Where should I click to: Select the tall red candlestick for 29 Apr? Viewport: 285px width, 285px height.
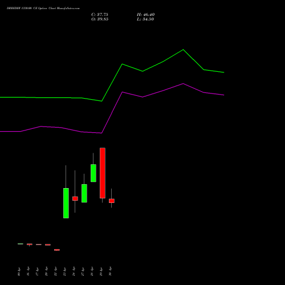click(103, 173)
